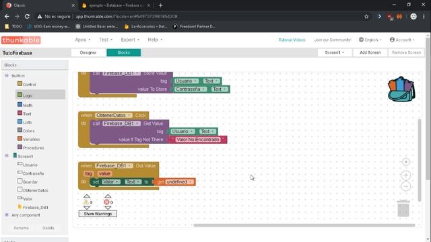Image resolution: width=431 pixels, height=242 pixels.
Task: Open the Account dropdown
Action: pyautogui.click(x=402, y=40)
